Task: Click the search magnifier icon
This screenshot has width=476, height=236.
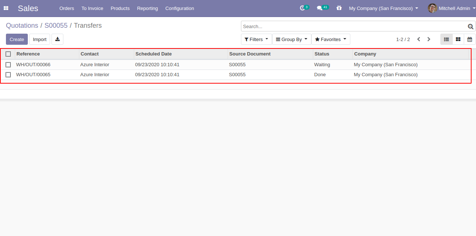Action: pyautogui.click(x=470, y=26)
